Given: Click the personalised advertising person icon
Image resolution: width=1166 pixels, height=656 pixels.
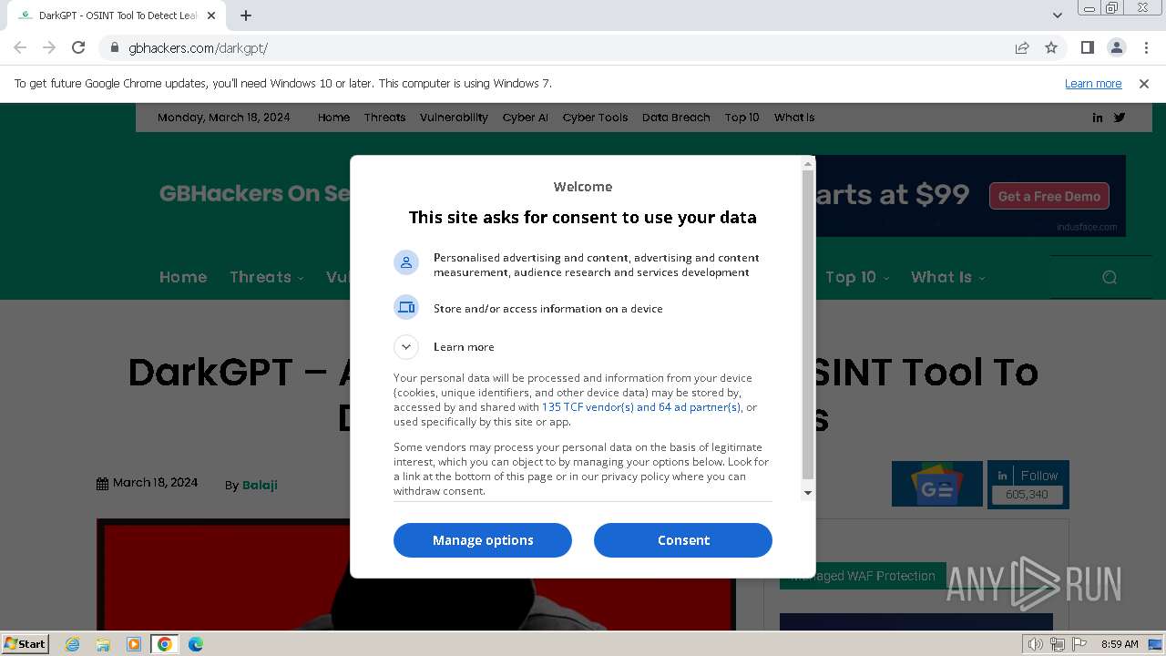Looking at the screenshot, I should 406,262.
